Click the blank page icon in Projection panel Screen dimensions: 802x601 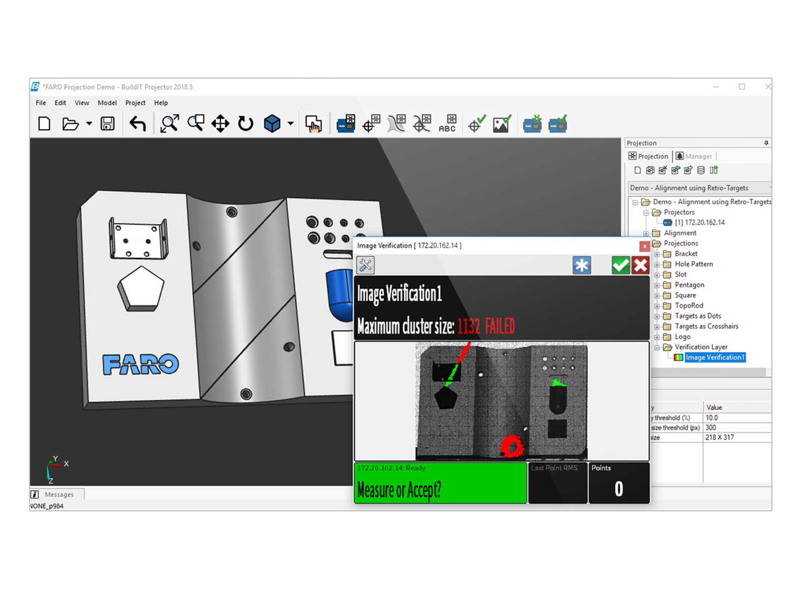click(638, 170)
